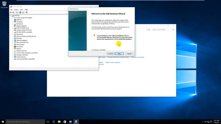Collapse the root computer node in device tree

(11, 16)
